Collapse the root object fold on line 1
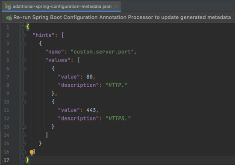 tap(23, 27)
